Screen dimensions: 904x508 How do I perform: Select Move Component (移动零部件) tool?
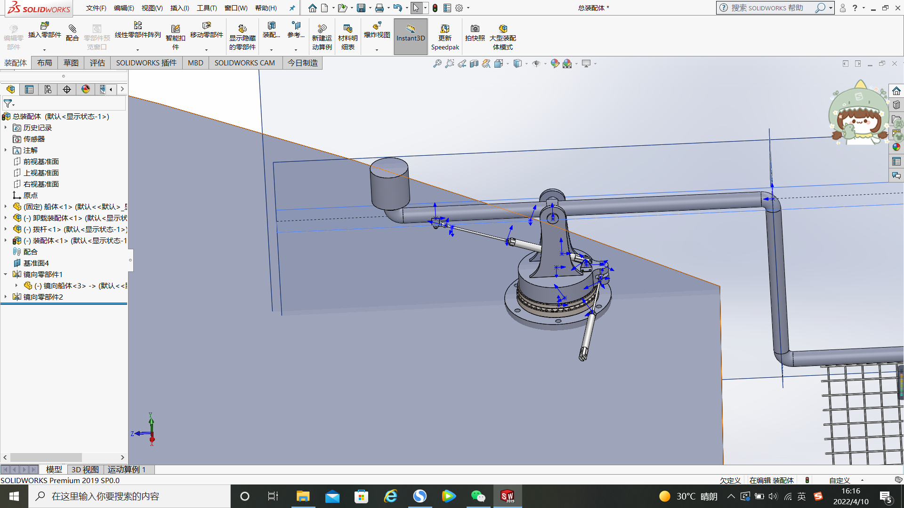click(206, 31)
